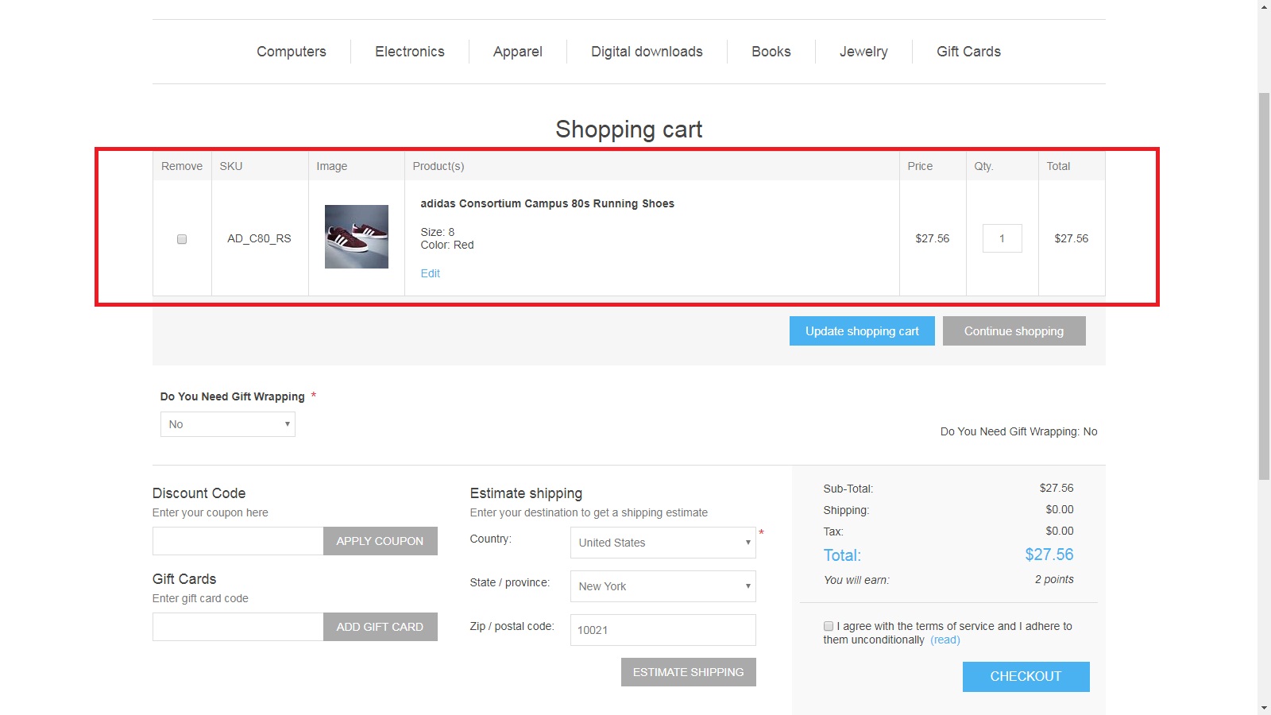Click 'Color: Red' attribute text
The height and width of the screenshot is (715, 1271).
pos(447,245)
